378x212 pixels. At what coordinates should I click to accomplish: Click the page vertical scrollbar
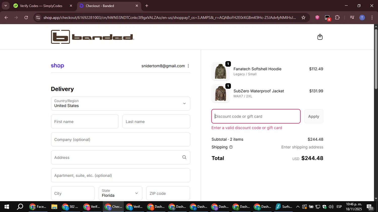click(x=376, y=59)
